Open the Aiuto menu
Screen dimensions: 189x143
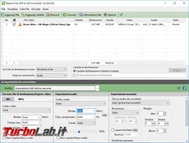pyautogui.click(x=46, y=9)
